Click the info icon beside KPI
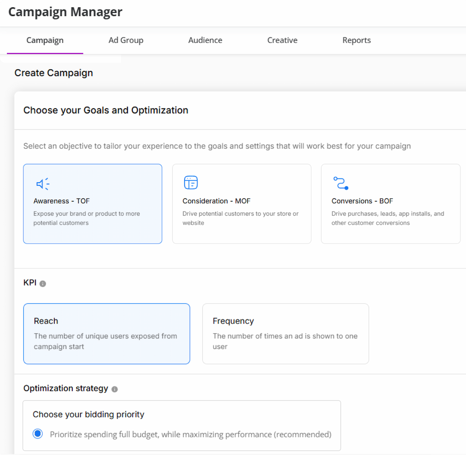Viewport: 466px width, 457px height. click(x=43, y=284)
